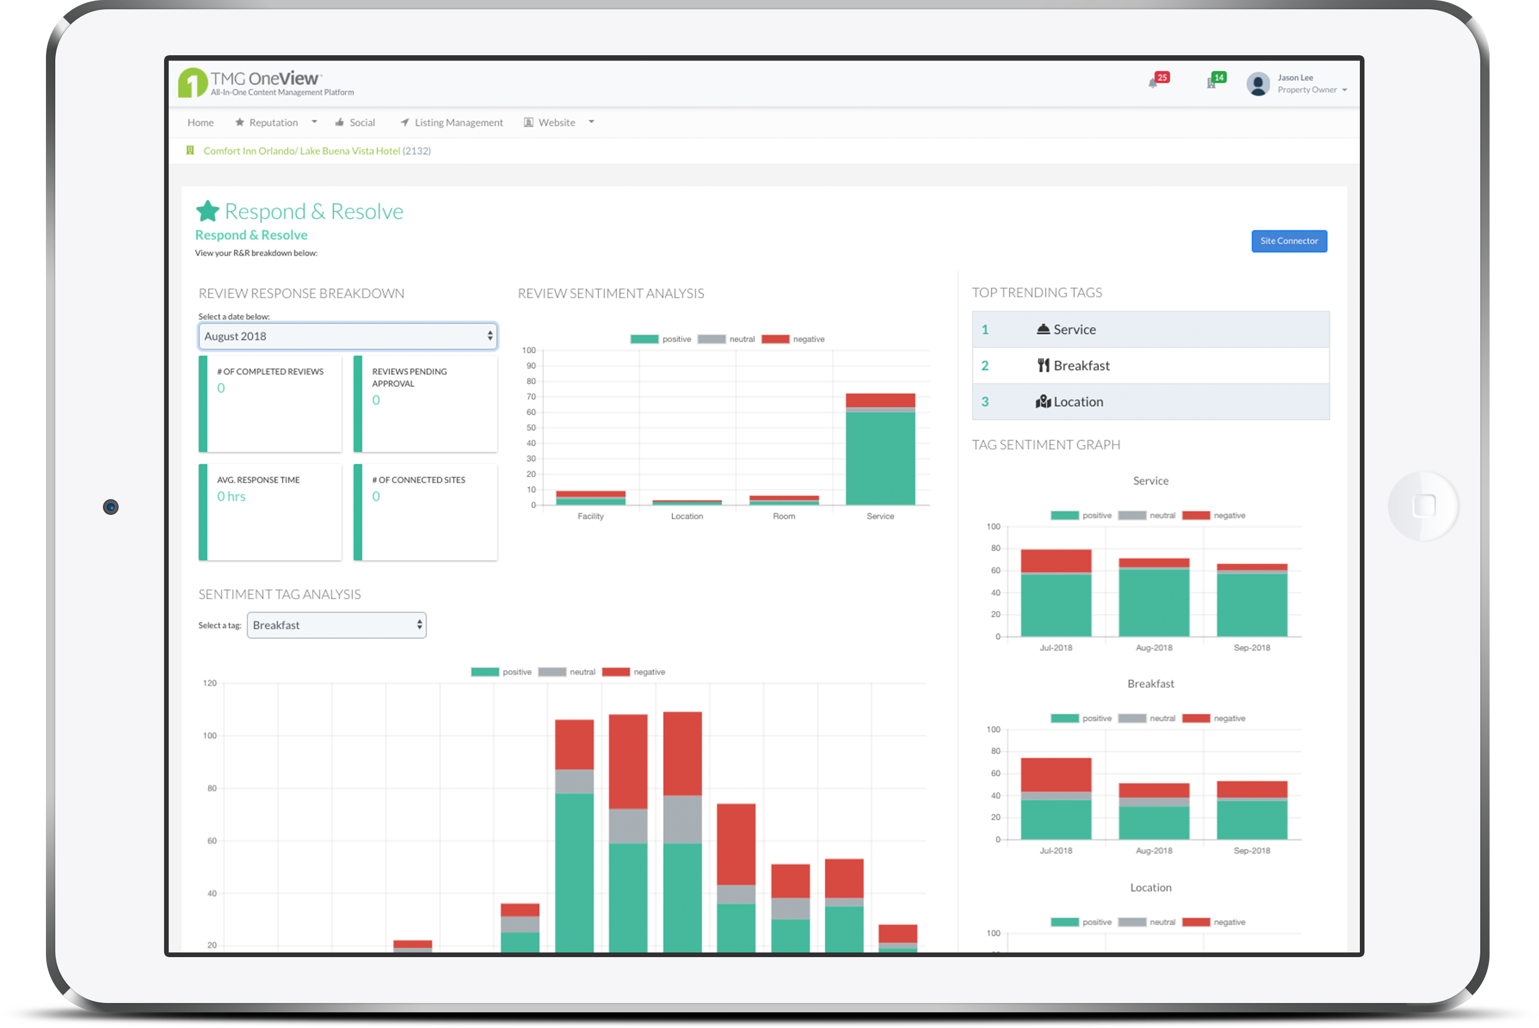Open the Listing Management menu
Viewport: 1539px width, 1028px height.
[x=451, y=122]
